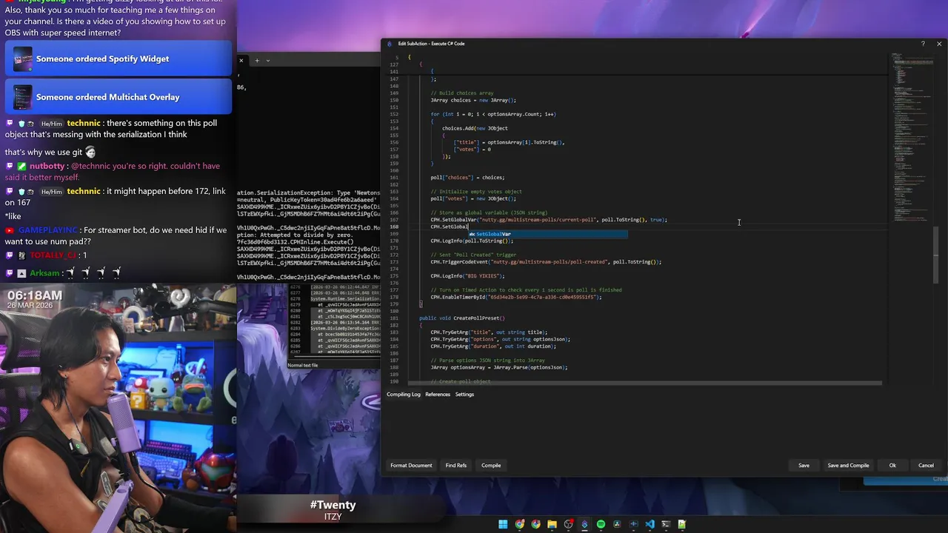Open Notepad++ from the taskbar

point(682,524)
